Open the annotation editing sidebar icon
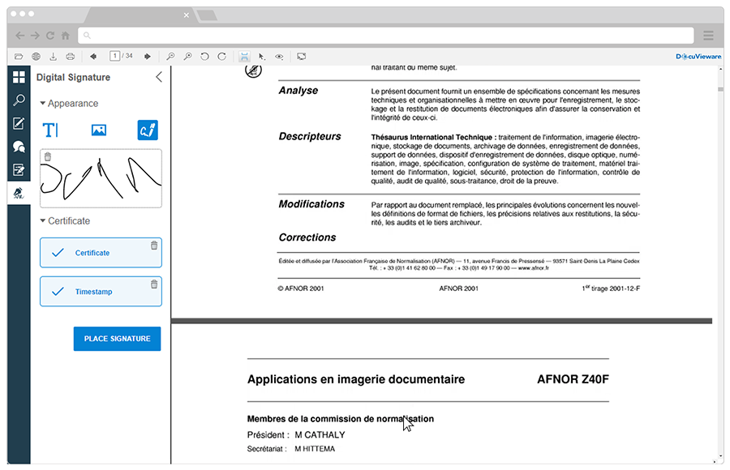Viewport: 730px width, 470px height. pos(18,123)
